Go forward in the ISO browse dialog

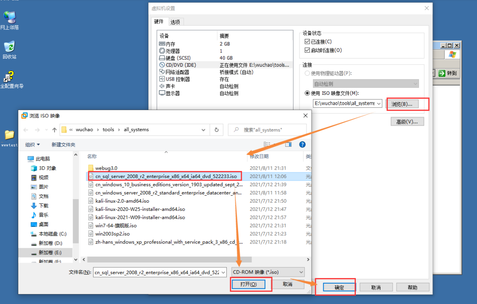coord(37,130)
